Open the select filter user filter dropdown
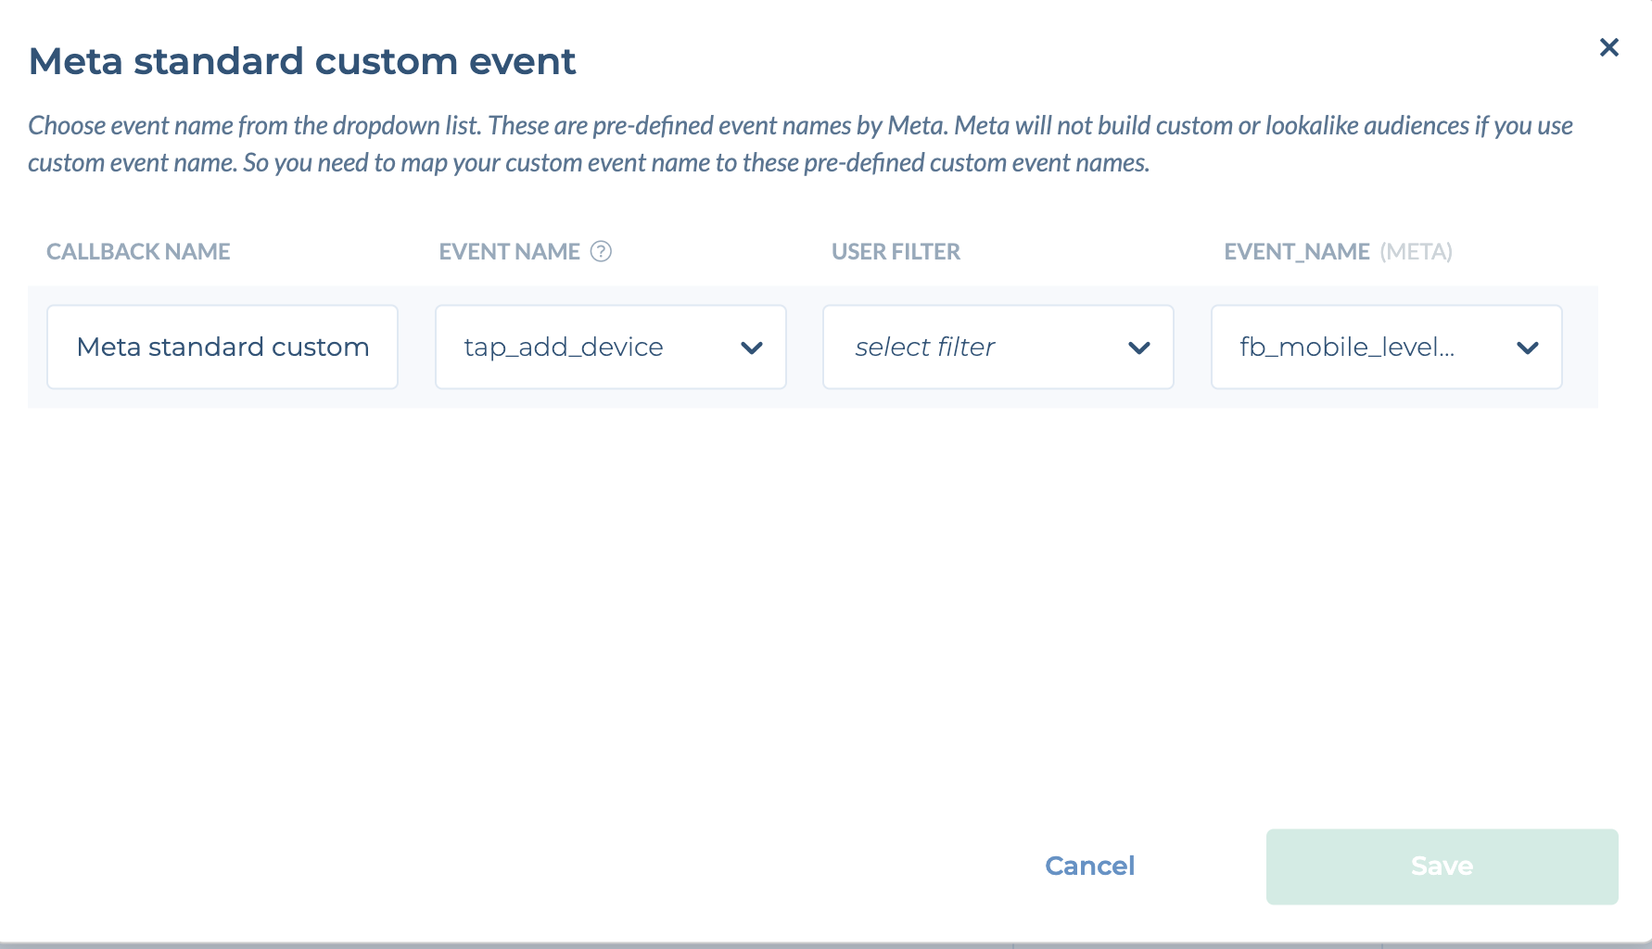Screen dimensions: 1652x949 tap(998, 347)
